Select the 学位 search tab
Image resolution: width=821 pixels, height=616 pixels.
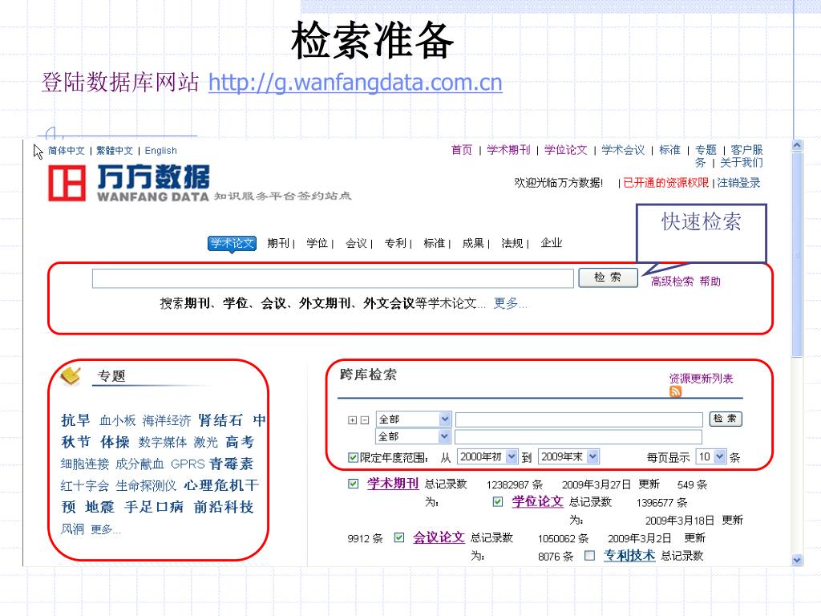(x=317, y=243)
